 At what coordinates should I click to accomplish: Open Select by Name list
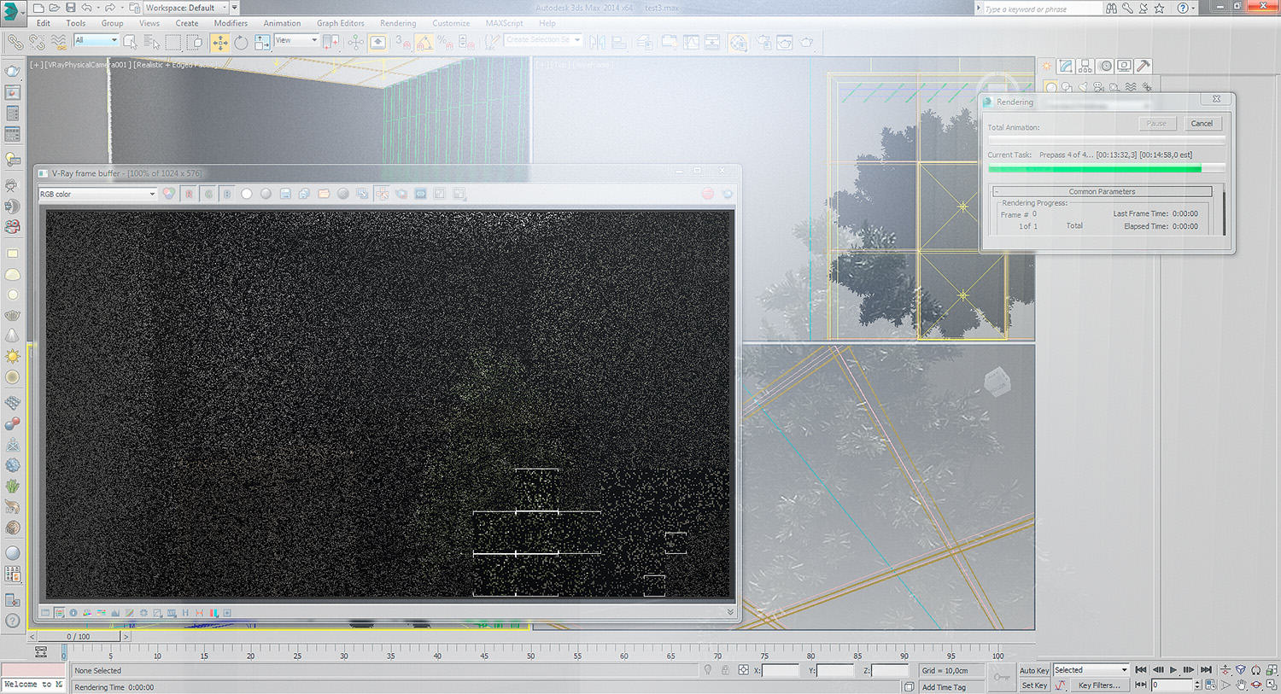click(x=151, y=42)
